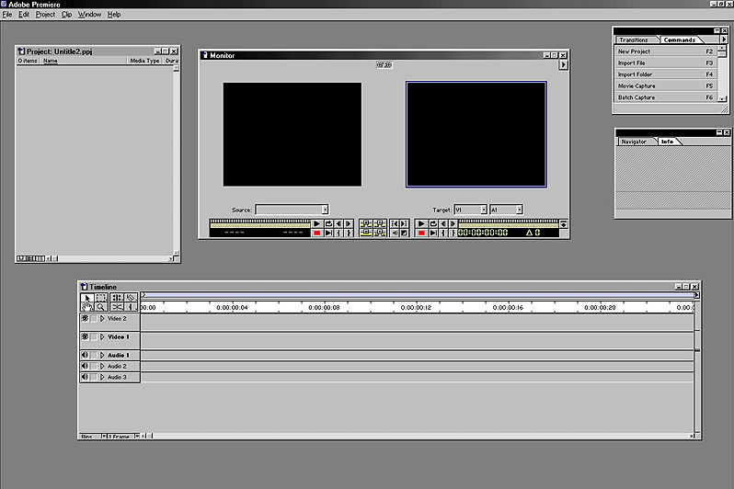Open the Clip menu
The width and height of the screenshot is (734, 489).
[x=66, y=15]
